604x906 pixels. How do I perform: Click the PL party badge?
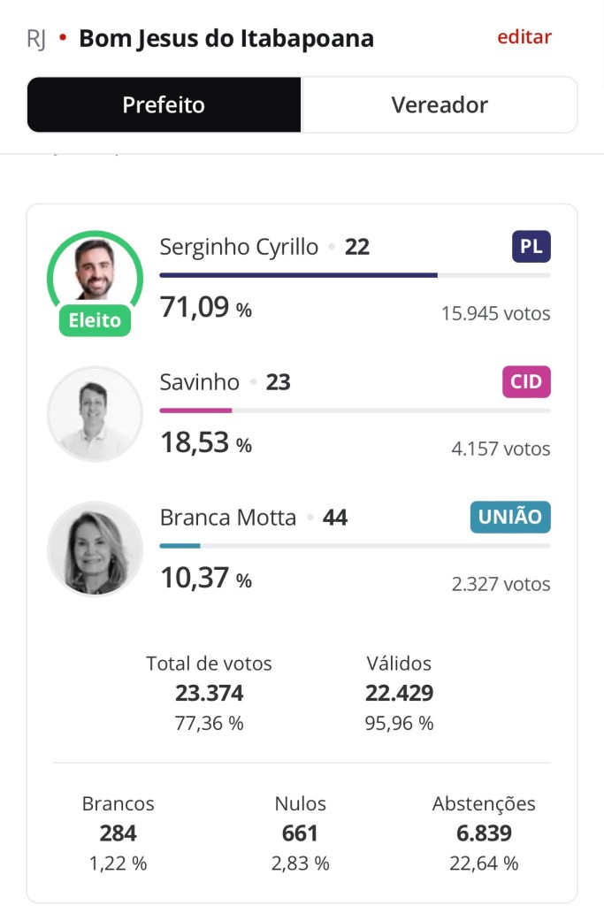531,247
